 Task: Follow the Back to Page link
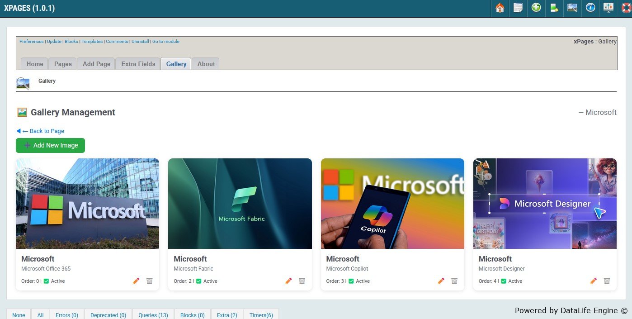pos(43,131)
